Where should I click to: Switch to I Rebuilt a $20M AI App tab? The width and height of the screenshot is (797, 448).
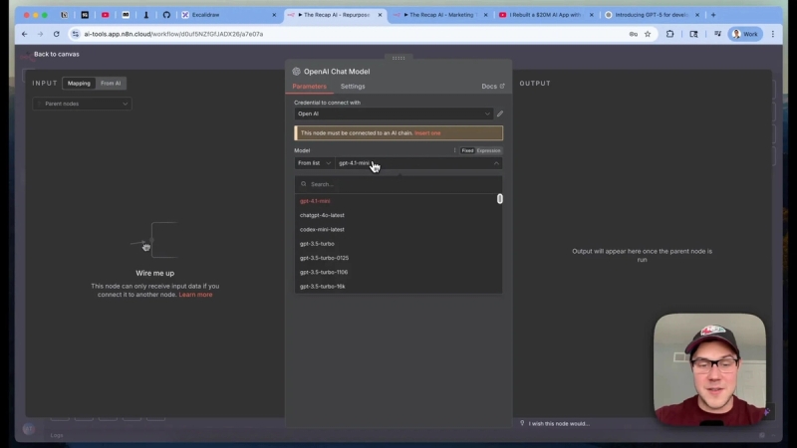pyautogui.click(x=545, y=15)
